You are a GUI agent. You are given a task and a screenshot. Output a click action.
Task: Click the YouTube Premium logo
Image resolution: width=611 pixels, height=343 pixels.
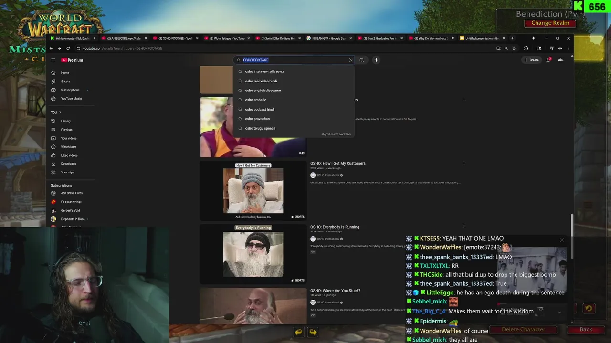pyautogui.click(x=72, y=60)
